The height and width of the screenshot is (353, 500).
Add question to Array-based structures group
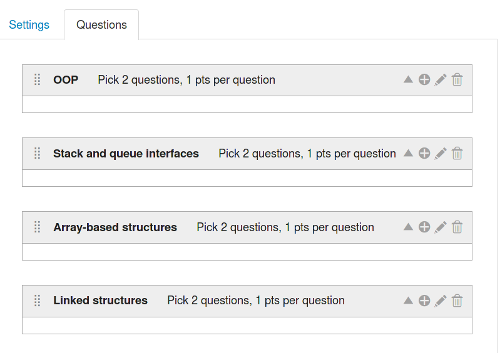click(424, 227)
